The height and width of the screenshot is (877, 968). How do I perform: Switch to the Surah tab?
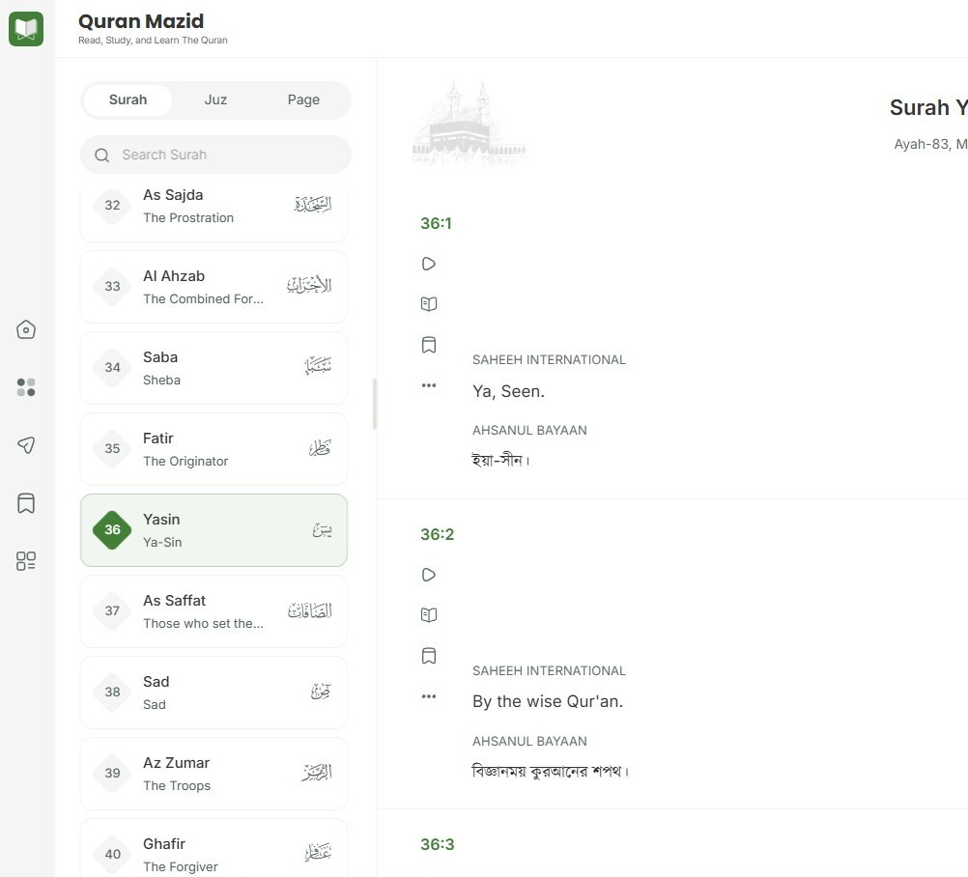[128, 100]
